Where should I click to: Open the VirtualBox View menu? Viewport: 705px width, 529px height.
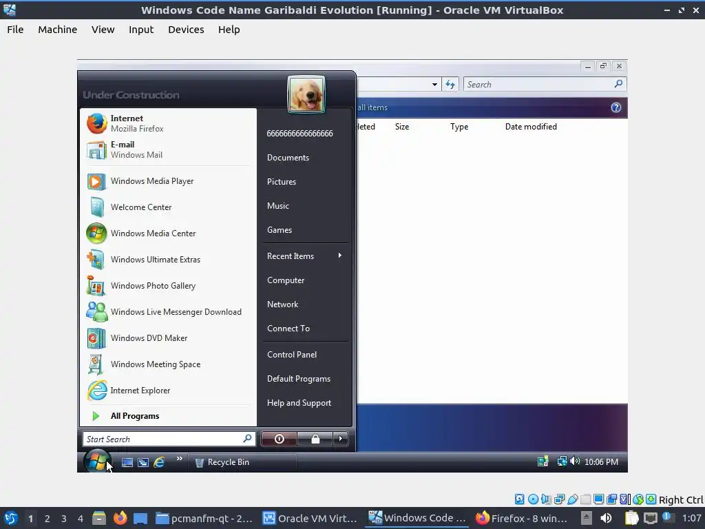point(103,30)
